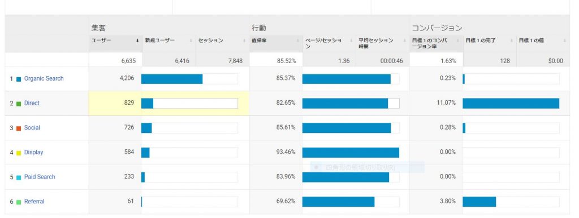Click sort arrow of 直帰率 column
The image size is (579, 218).
(297, 41)
